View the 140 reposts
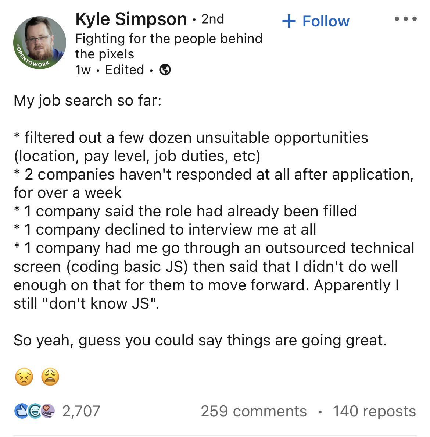This screenshot has width=430, height=437. point(374,411)
